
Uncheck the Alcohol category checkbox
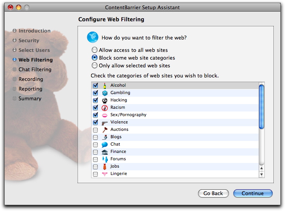(x=95, y=86)
